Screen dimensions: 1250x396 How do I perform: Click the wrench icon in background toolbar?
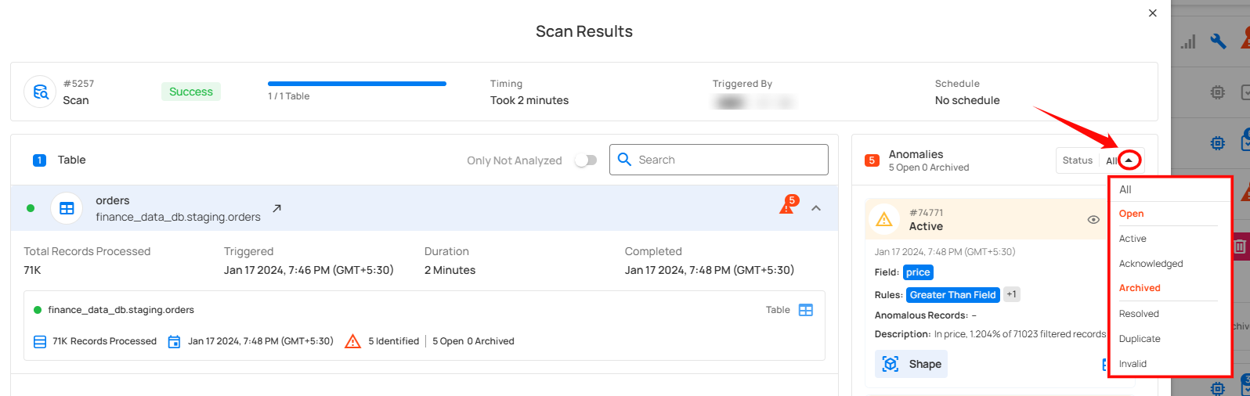click(1218, 41)
